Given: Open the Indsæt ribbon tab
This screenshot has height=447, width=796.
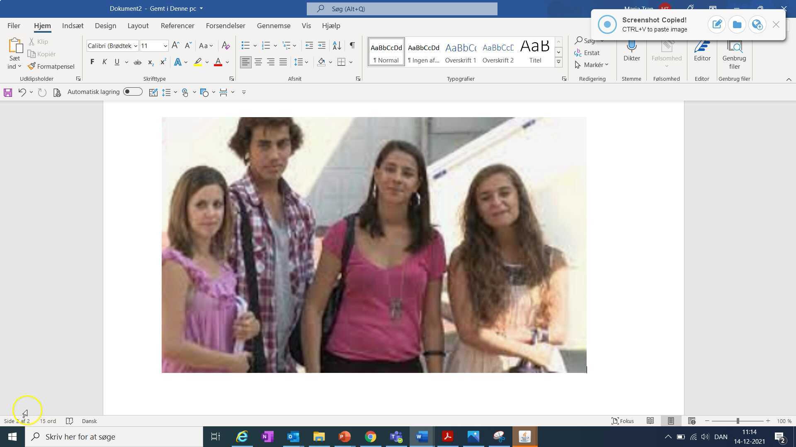Looking at the screenshot, I should 73,26.
